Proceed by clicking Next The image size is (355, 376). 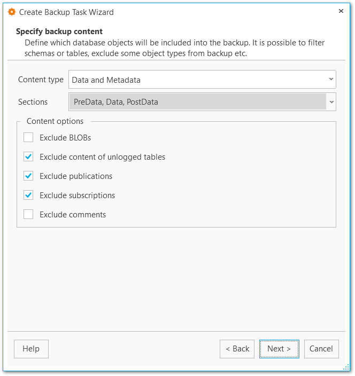pos(279,349)
